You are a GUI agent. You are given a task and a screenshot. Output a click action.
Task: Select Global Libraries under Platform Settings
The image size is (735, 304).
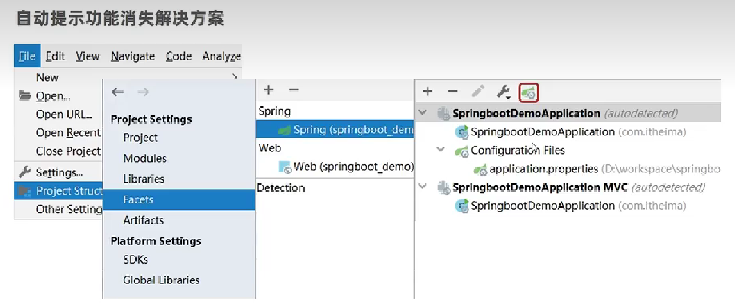tap(161, 280)
